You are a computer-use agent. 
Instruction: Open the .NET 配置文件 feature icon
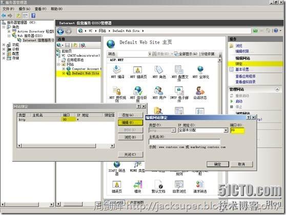click(x=179, y=73)
